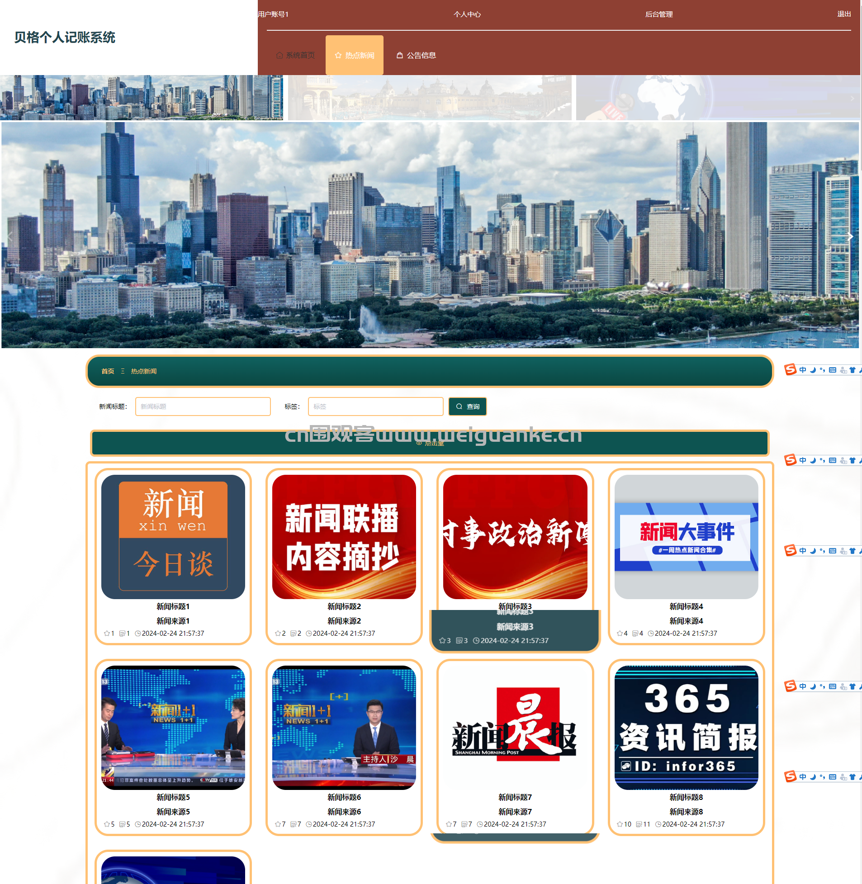Open the 新闻大事件 card image
The width and height of the screenshot is (862, 884).
(x=687, y=537)
